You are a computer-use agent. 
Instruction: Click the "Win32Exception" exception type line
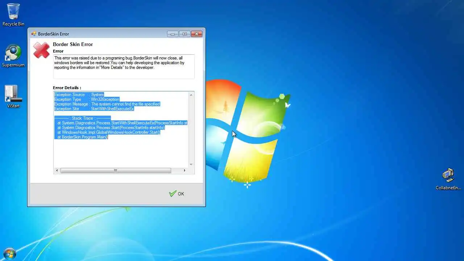87,99
